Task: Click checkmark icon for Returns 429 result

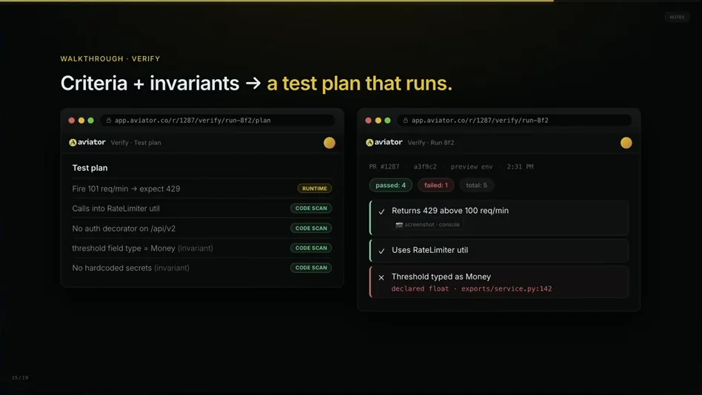Action: click(381, 212)
